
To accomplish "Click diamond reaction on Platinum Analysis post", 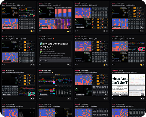I will (x=142, y=98).
